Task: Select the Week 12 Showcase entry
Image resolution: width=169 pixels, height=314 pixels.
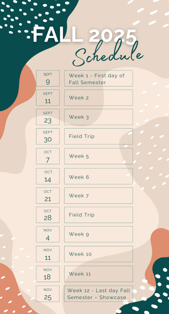Action: [99, 293]
